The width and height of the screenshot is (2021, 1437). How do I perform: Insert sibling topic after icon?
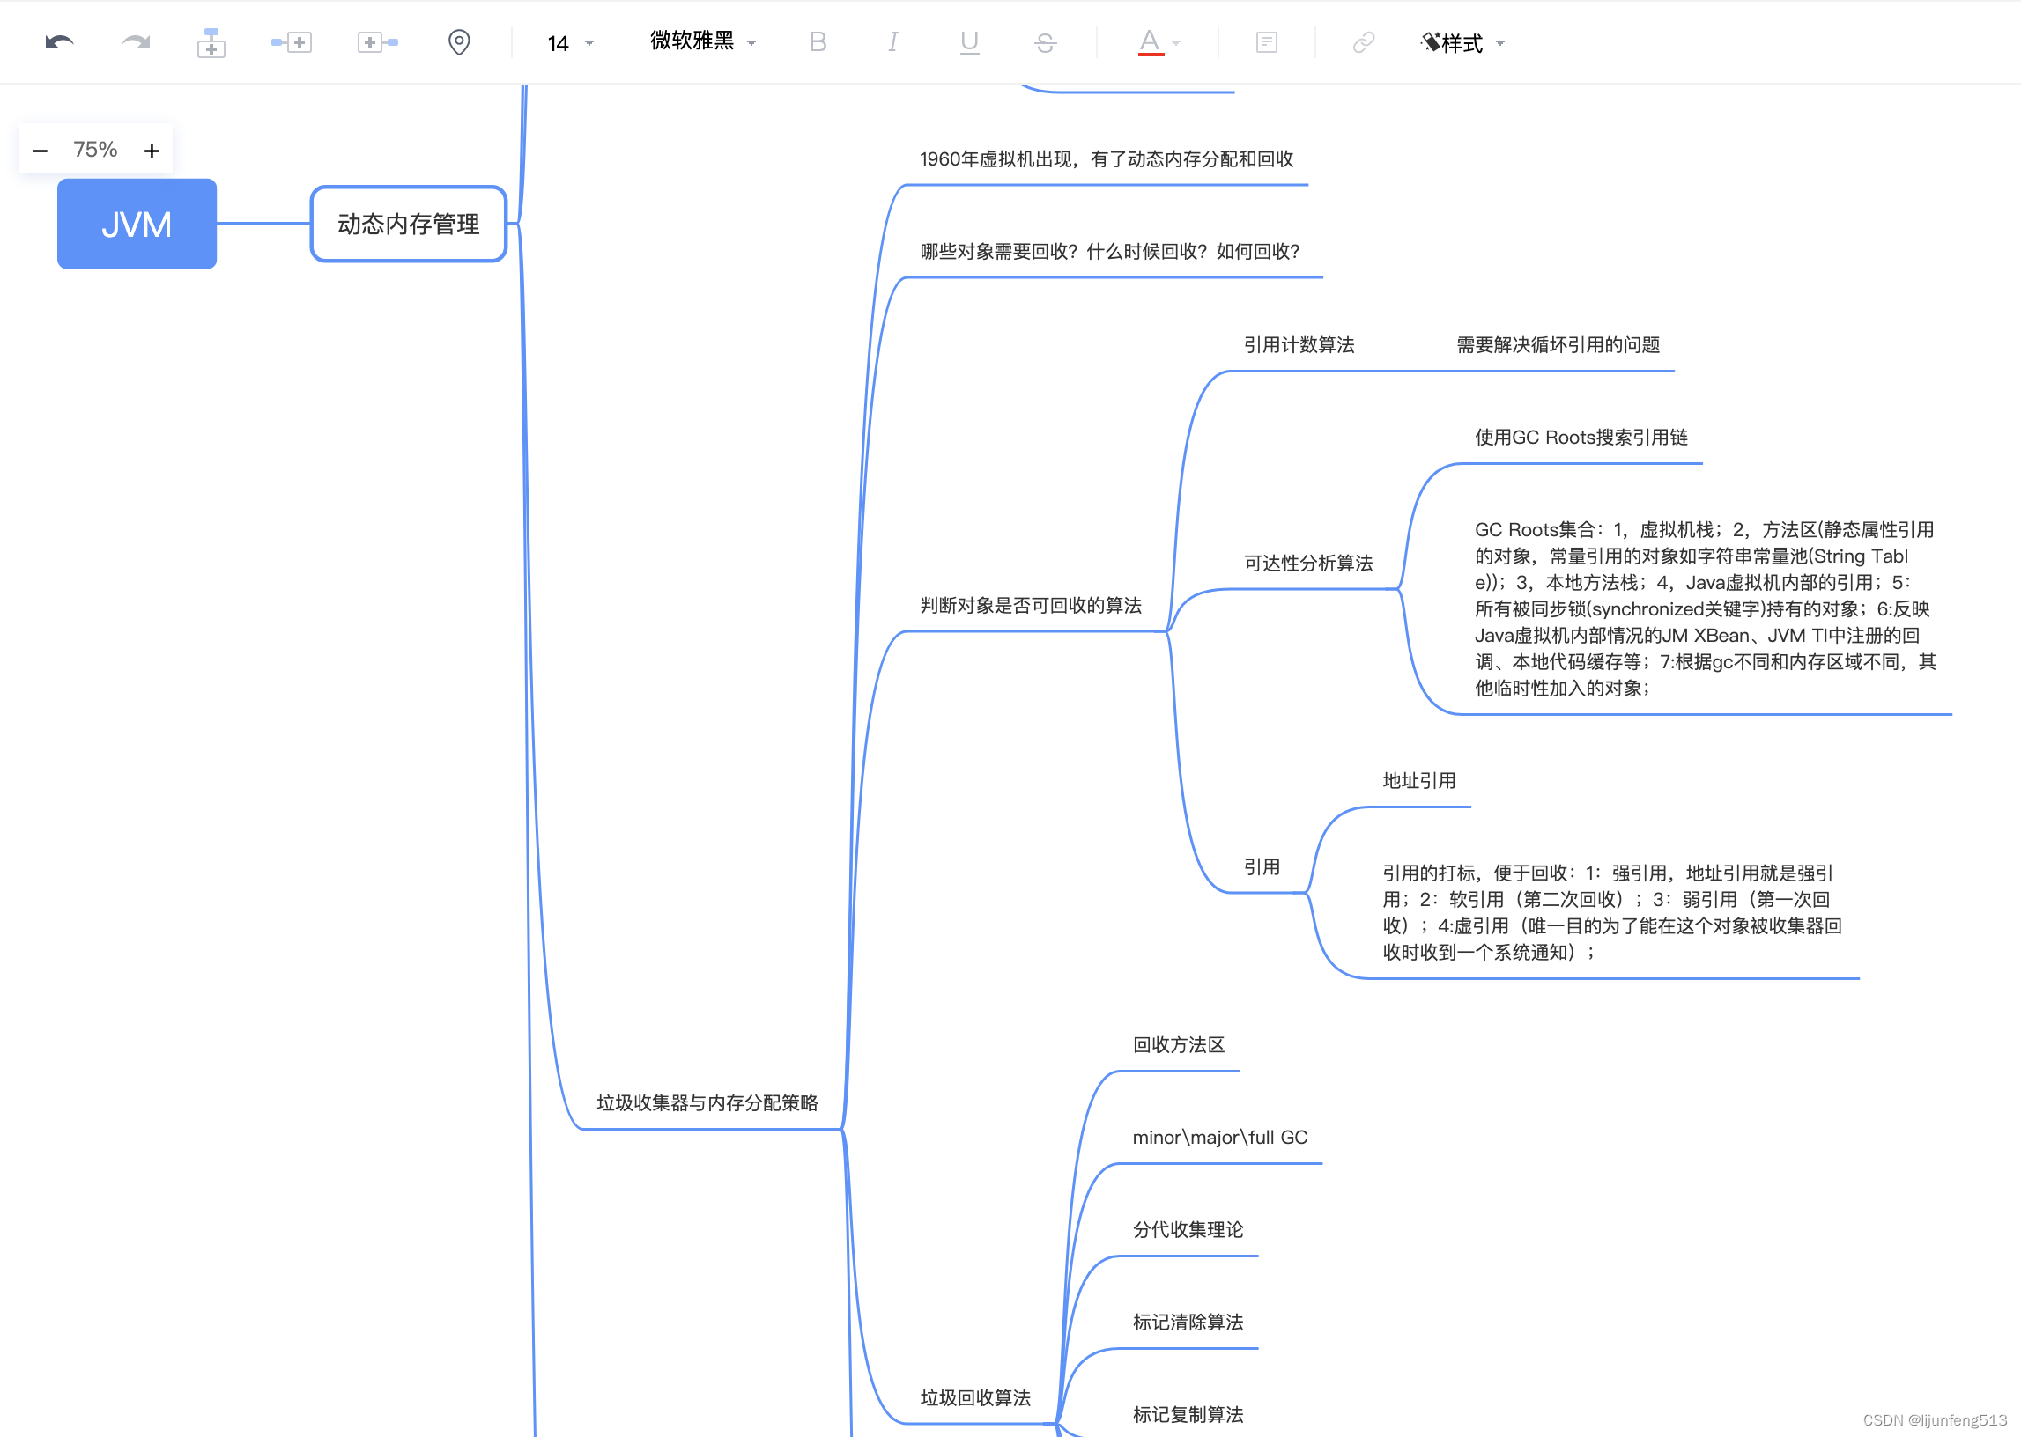292,41
